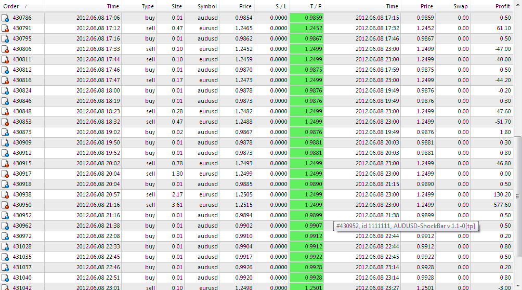The height and width of the screenshot is (290, 522).
Task: Click the document icon for order 430848
Action: click(5, 112)
